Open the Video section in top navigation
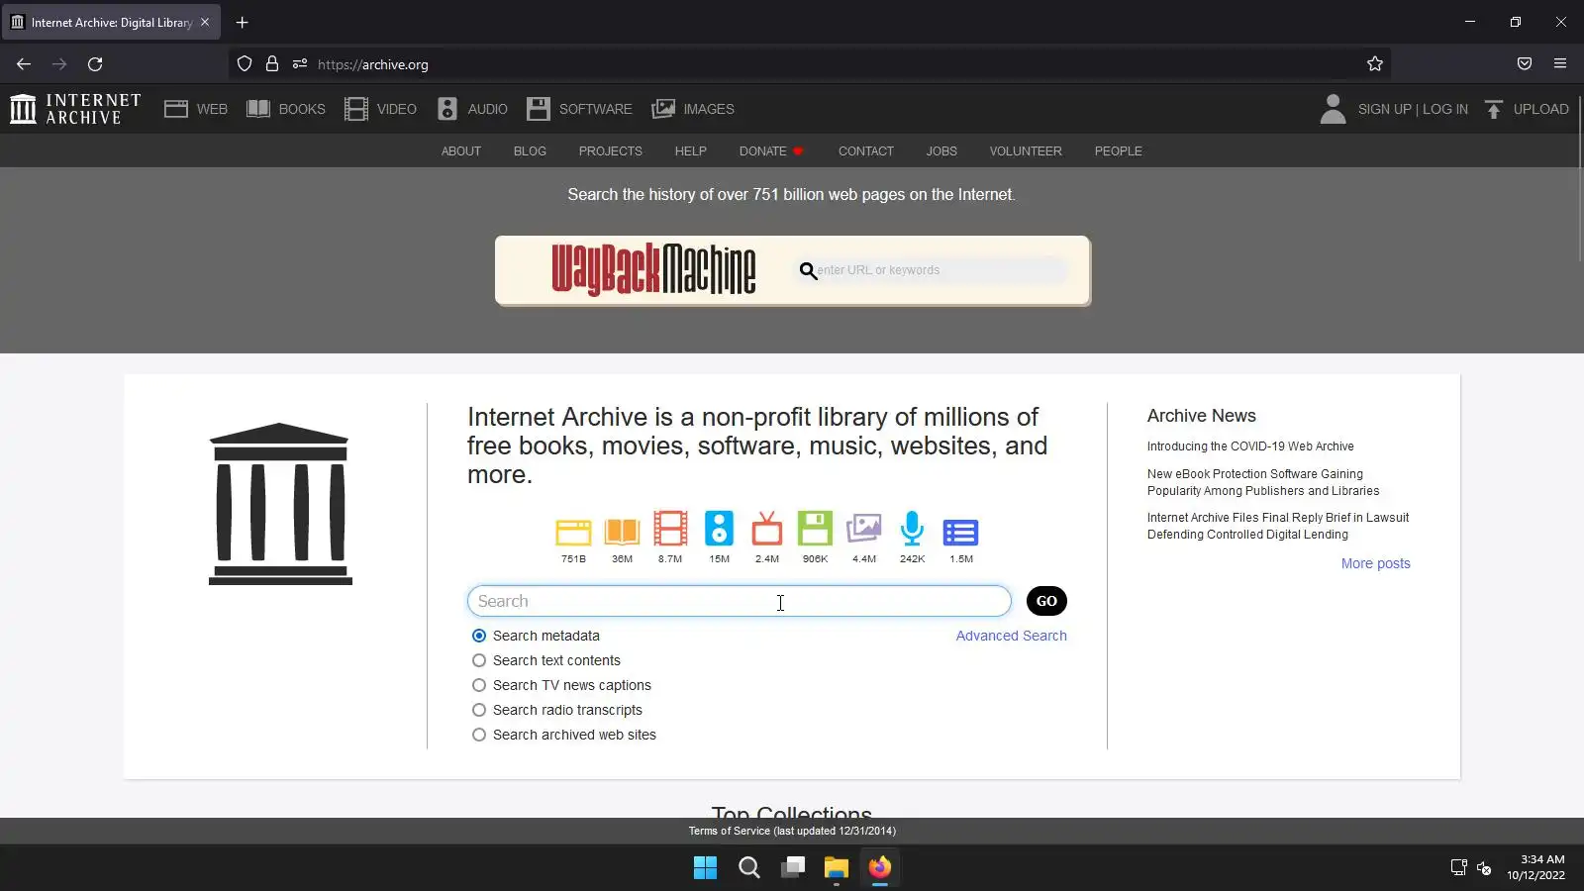Viewport: 1584px width, 891px height. click(381, 109)
